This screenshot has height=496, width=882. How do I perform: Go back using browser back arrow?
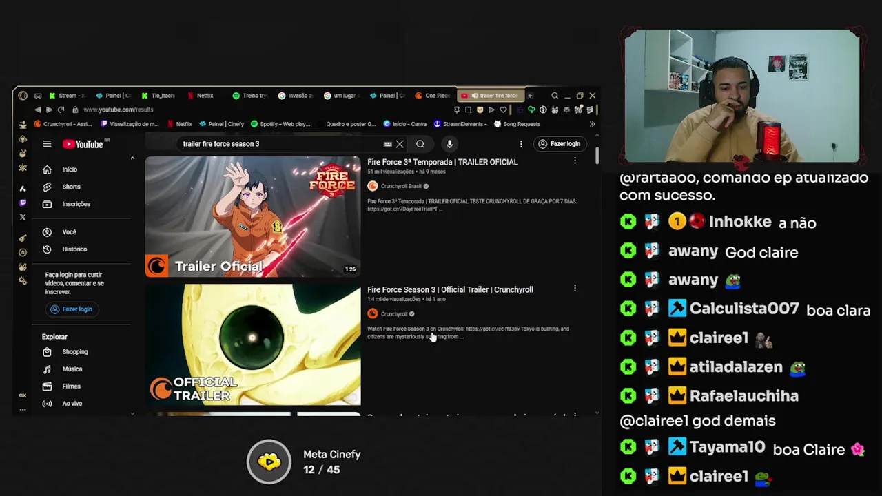click(37, 110)
